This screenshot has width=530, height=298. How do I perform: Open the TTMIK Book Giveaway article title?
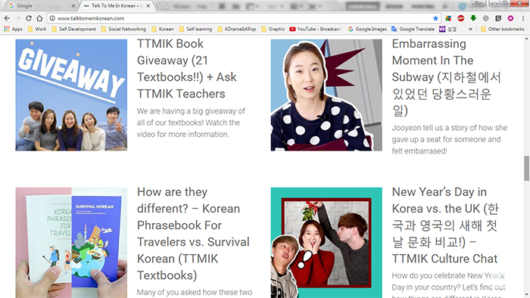pos(187,69)
